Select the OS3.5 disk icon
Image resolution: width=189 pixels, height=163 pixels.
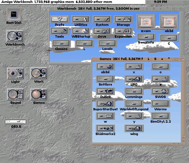[16, 122]
